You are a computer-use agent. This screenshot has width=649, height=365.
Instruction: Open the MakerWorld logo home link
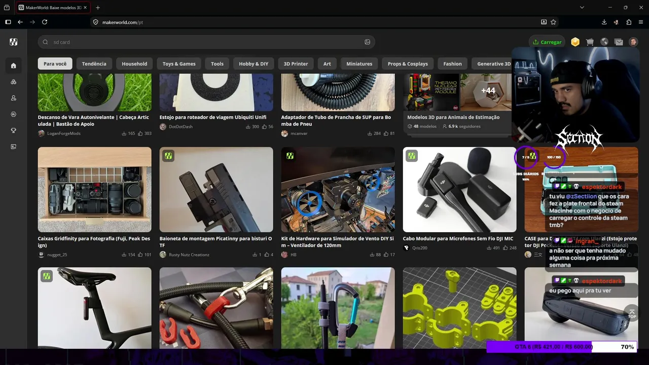[13, 42]
